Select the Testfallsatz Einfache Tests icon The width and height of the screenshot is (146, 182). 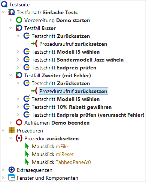pyautogui.click(x=12, y=12)
